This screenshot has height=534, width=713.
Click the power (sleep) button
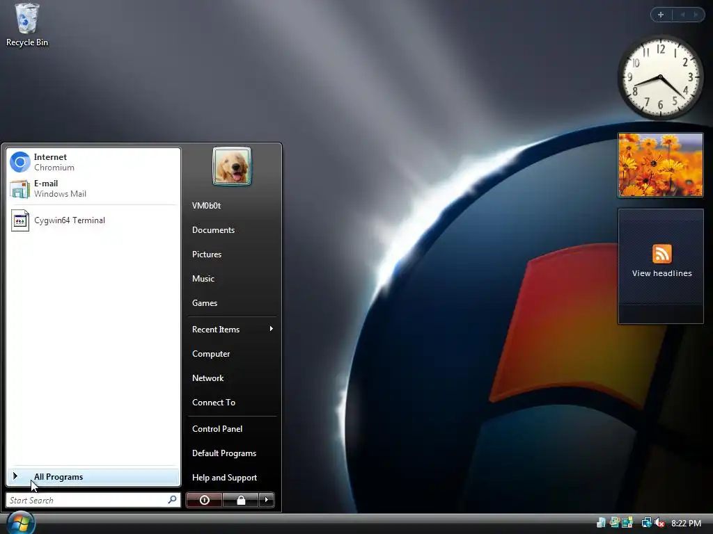coord(204,500)
